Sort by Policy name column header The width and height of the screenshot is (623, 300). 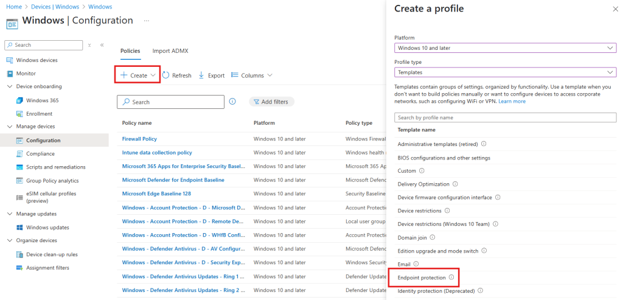[137, 123]
